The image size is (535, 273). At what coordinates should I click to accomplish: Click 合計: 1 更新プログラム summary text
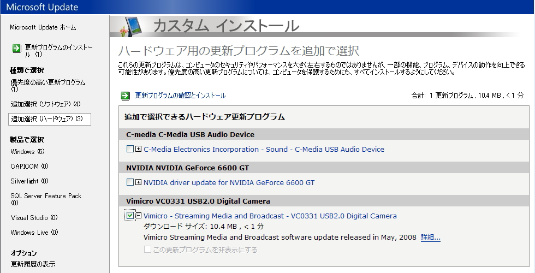tap(467, 96)
